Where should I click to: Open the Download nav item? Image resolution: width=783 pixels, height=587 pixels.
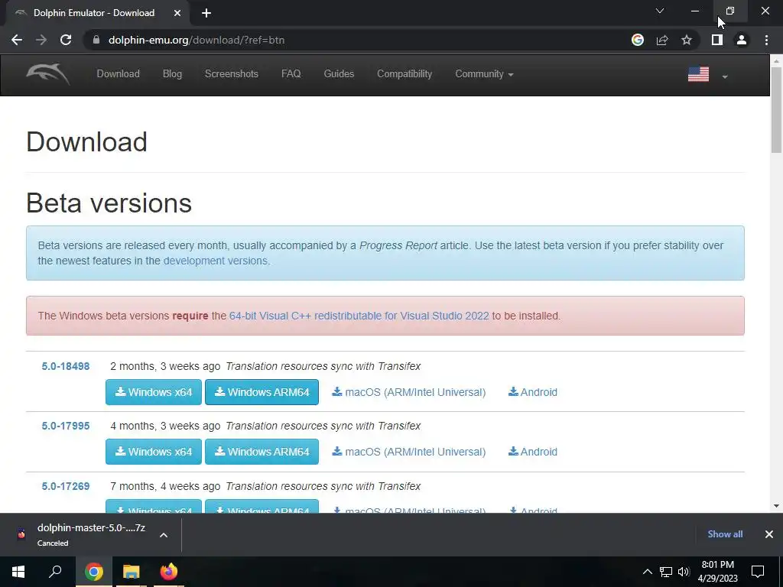118,74
